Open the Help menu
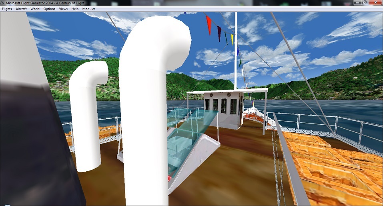The image size is (383, 206). 75,9
